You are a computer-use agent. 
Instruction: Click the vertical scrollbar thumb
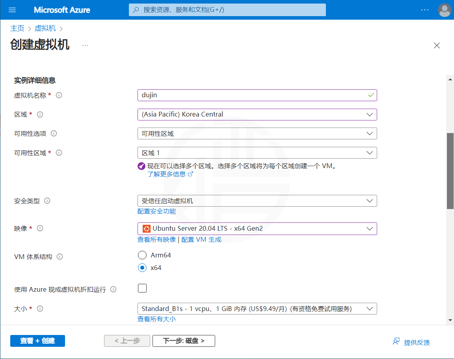450,171
